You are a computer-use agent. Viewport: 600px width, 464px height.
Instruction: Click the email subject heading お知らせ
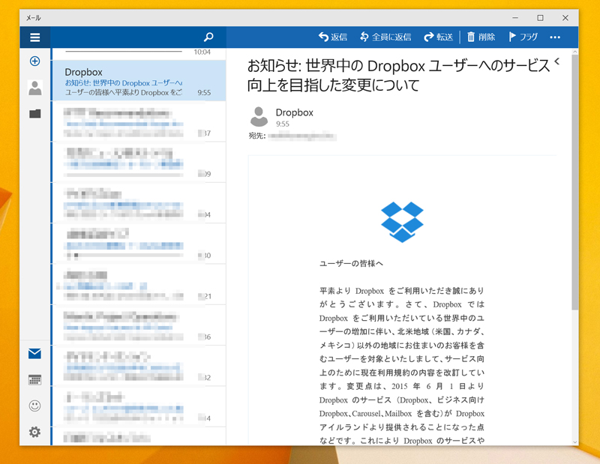[399, 76]
